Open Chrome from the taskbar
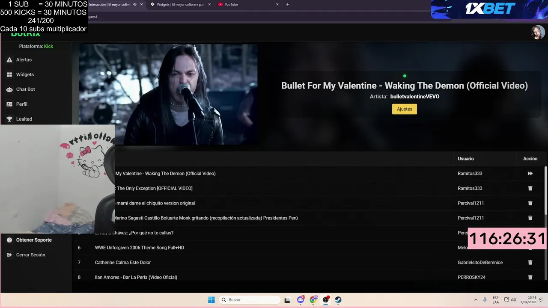The image size is (548, 308). tap(313, 300)
